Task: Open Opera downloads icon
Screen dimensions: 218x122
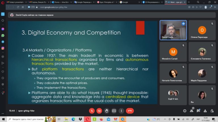Action: click(211, 7)
